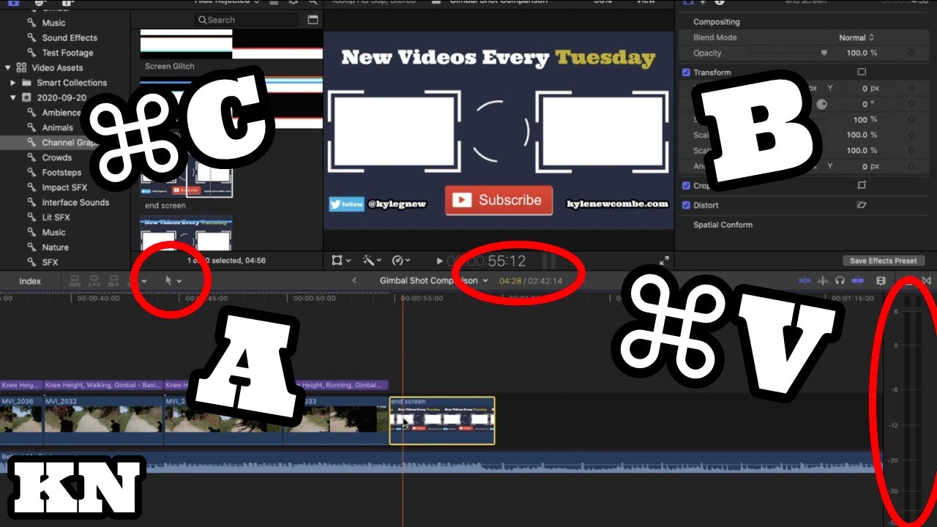This screenshot has height=527, width=937.
Task: Open the Select arrow tool menu
Action: point(173,280)
